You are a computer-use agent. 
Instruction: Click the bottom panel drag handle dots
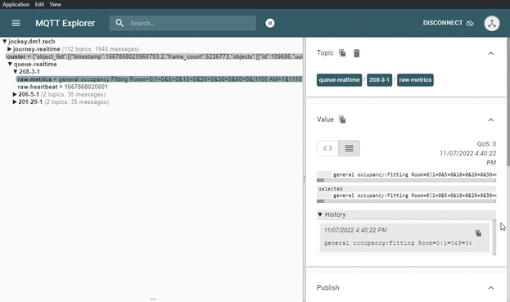click(153, 299)
